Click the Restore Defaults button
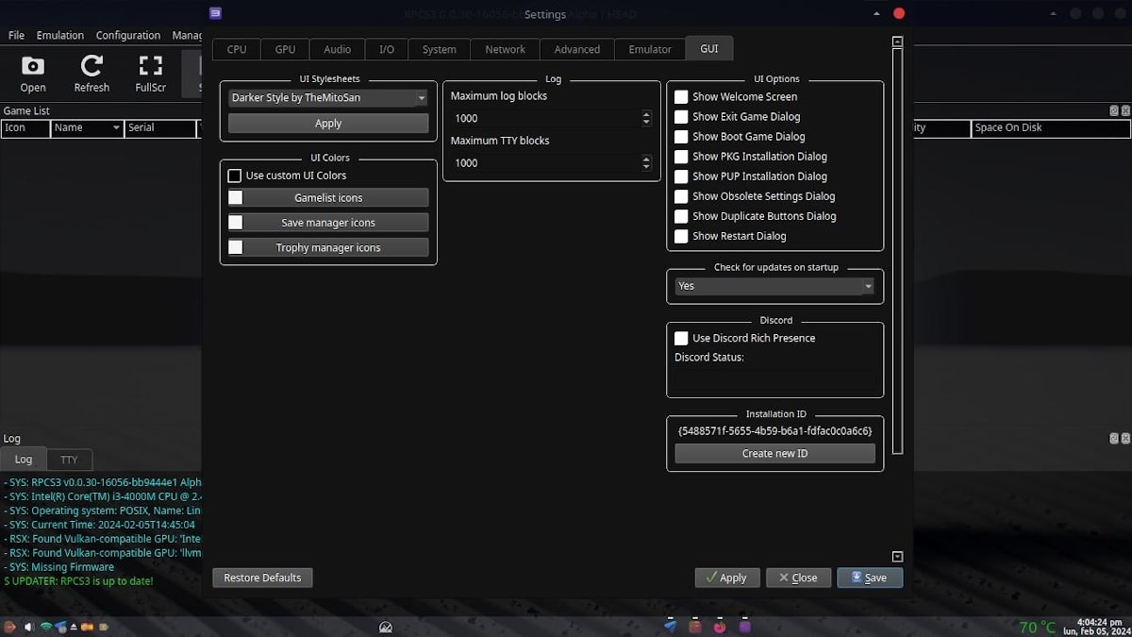 pyautogui.click(x=262, y=578)
